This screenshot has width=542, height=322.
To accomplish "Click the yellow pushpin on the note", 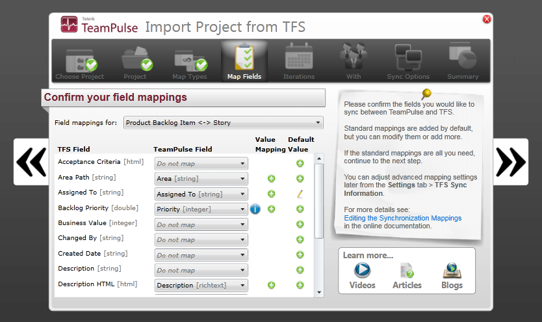I will click(x=426, y=94).
